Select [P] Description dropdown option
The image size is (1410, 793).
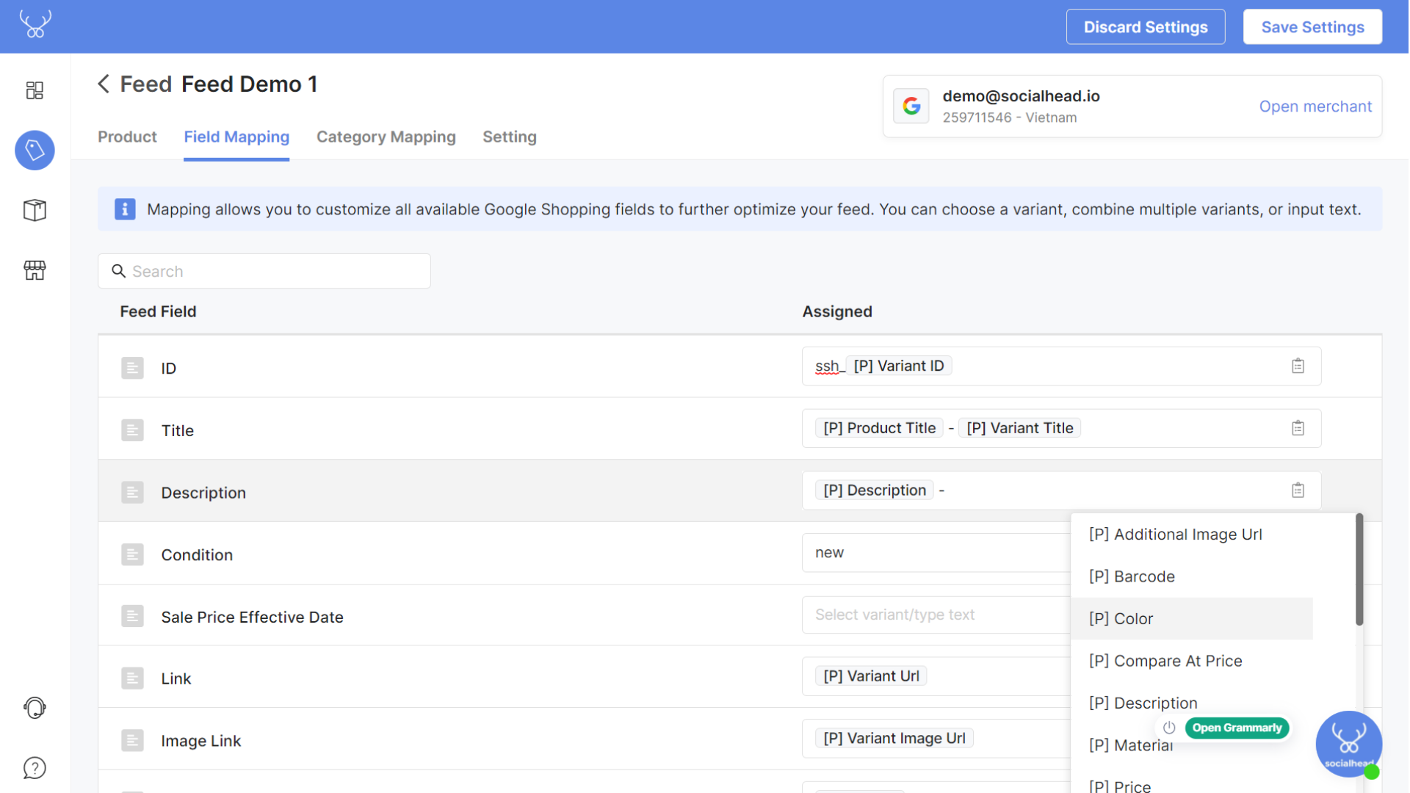click(1191, 703)
